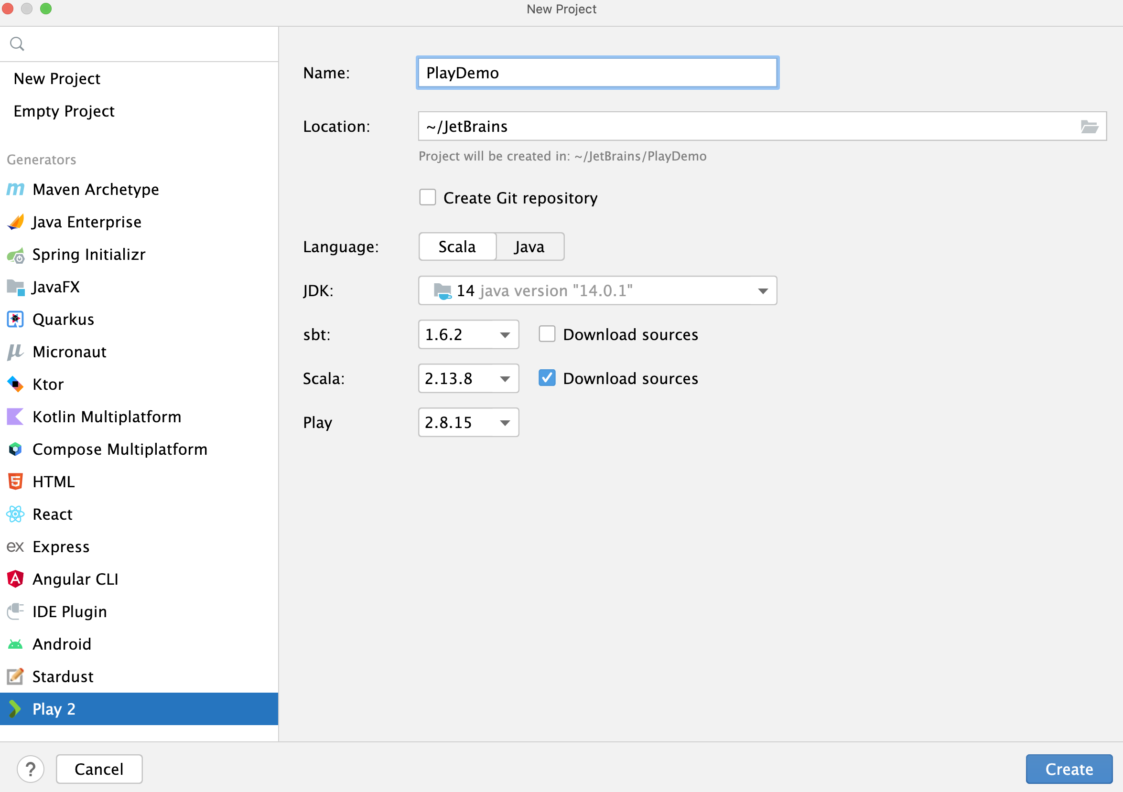Open the JDK version dropdown
The width and height of the screenshot is (1123, 792).
763,291
